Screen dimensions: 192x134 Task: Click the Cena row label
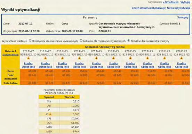[10, 71]
